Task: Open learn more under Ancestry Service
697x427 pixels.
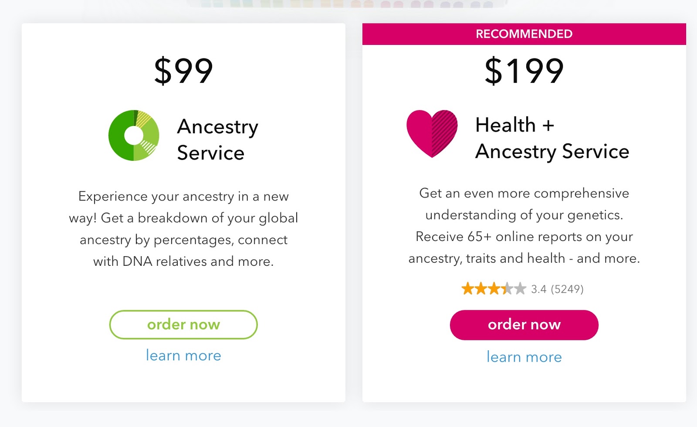Action: coord(183,356)
